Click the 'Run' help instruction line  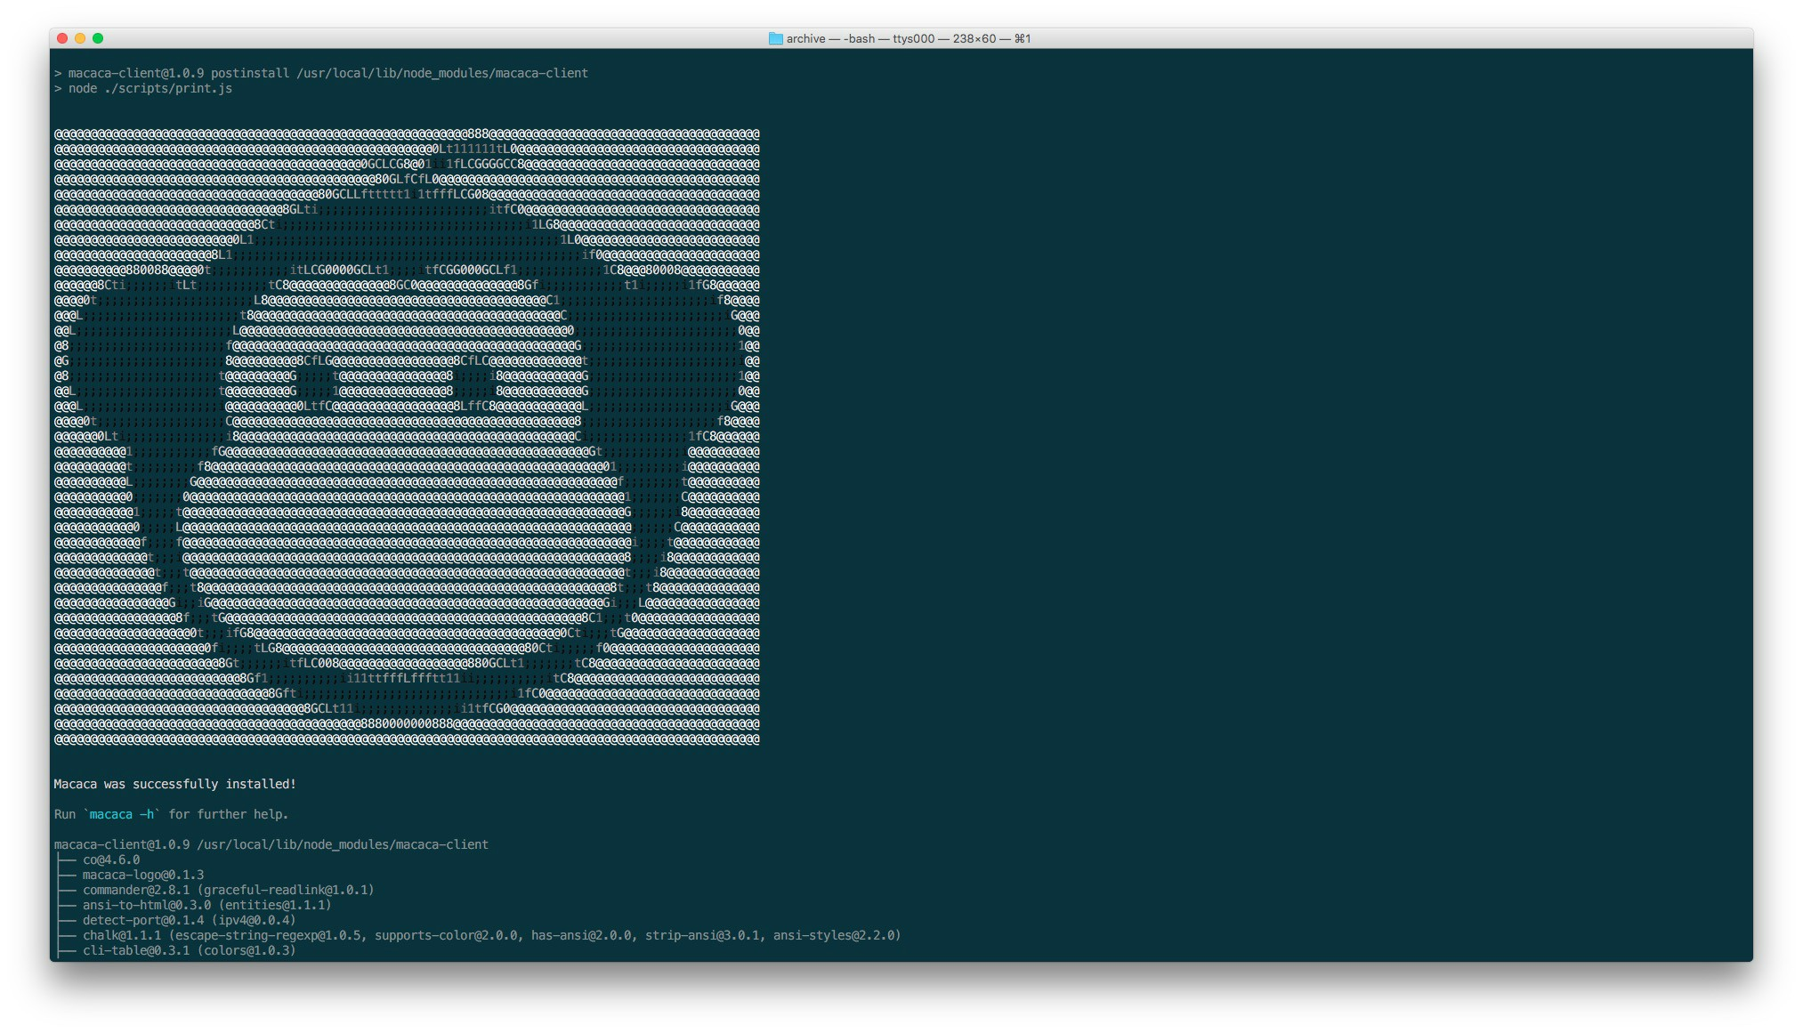(x=171, y=814)
